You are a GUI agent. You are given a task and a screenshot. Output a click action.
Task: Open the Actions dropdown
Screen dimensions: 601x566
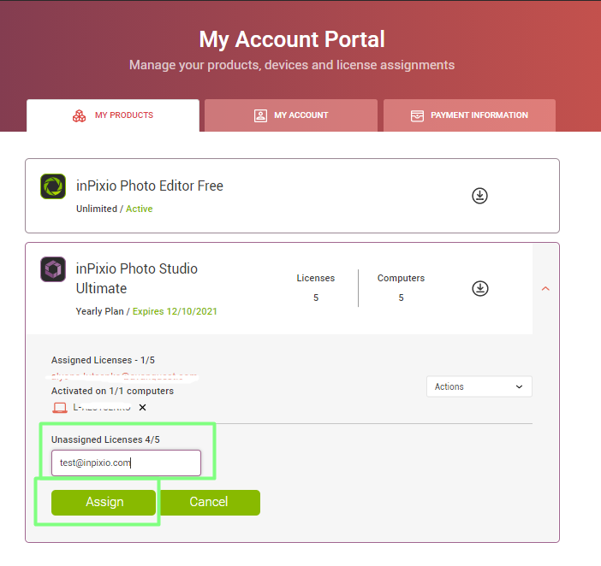479,386
